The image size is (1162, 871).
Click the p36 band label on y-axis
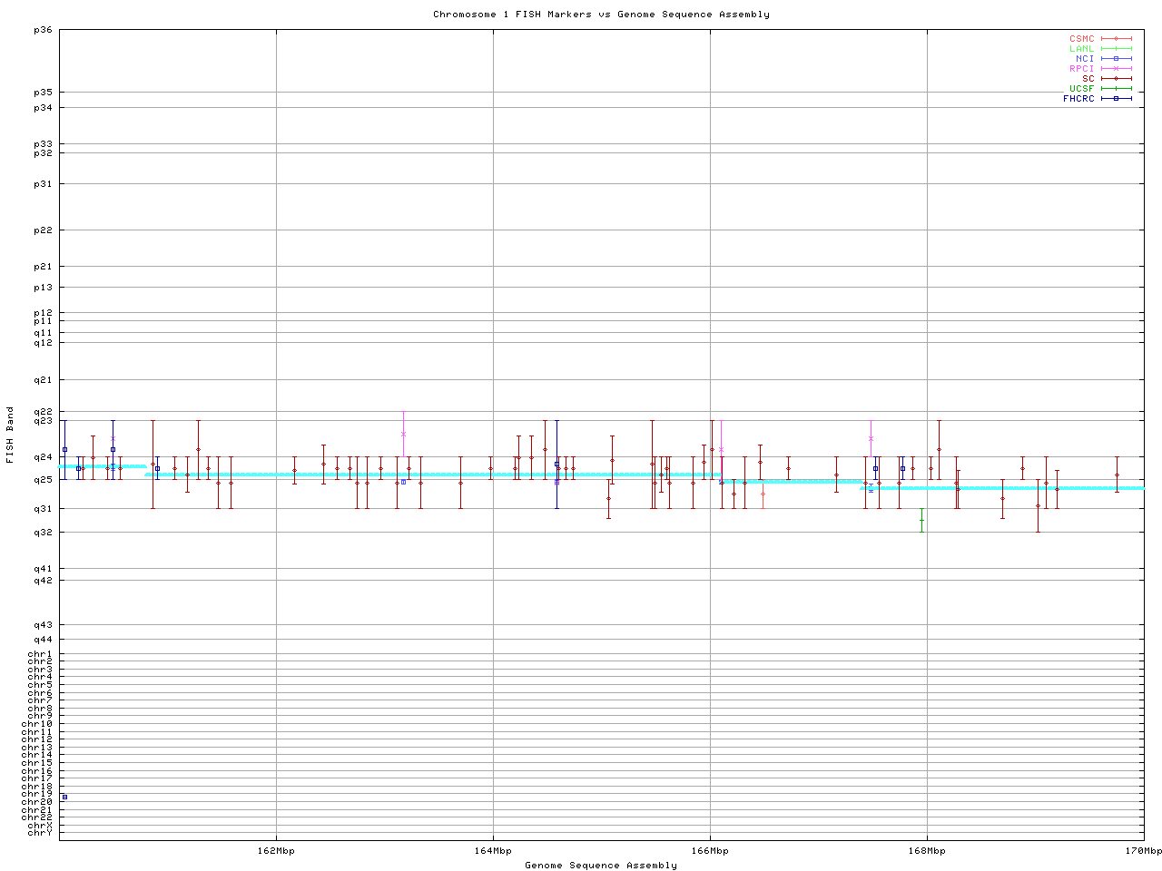pyautogui.click(x=43, y=30)
